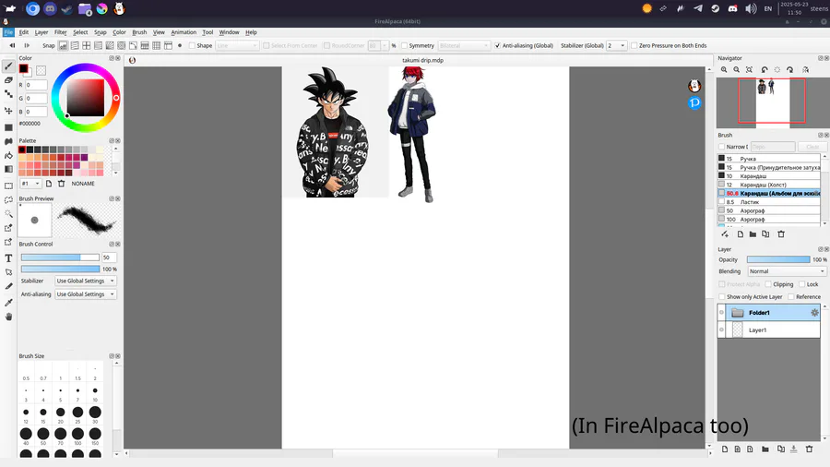Open the Layer menu
Viewport: 830px width, 467px height.
[x=41, y=32]
